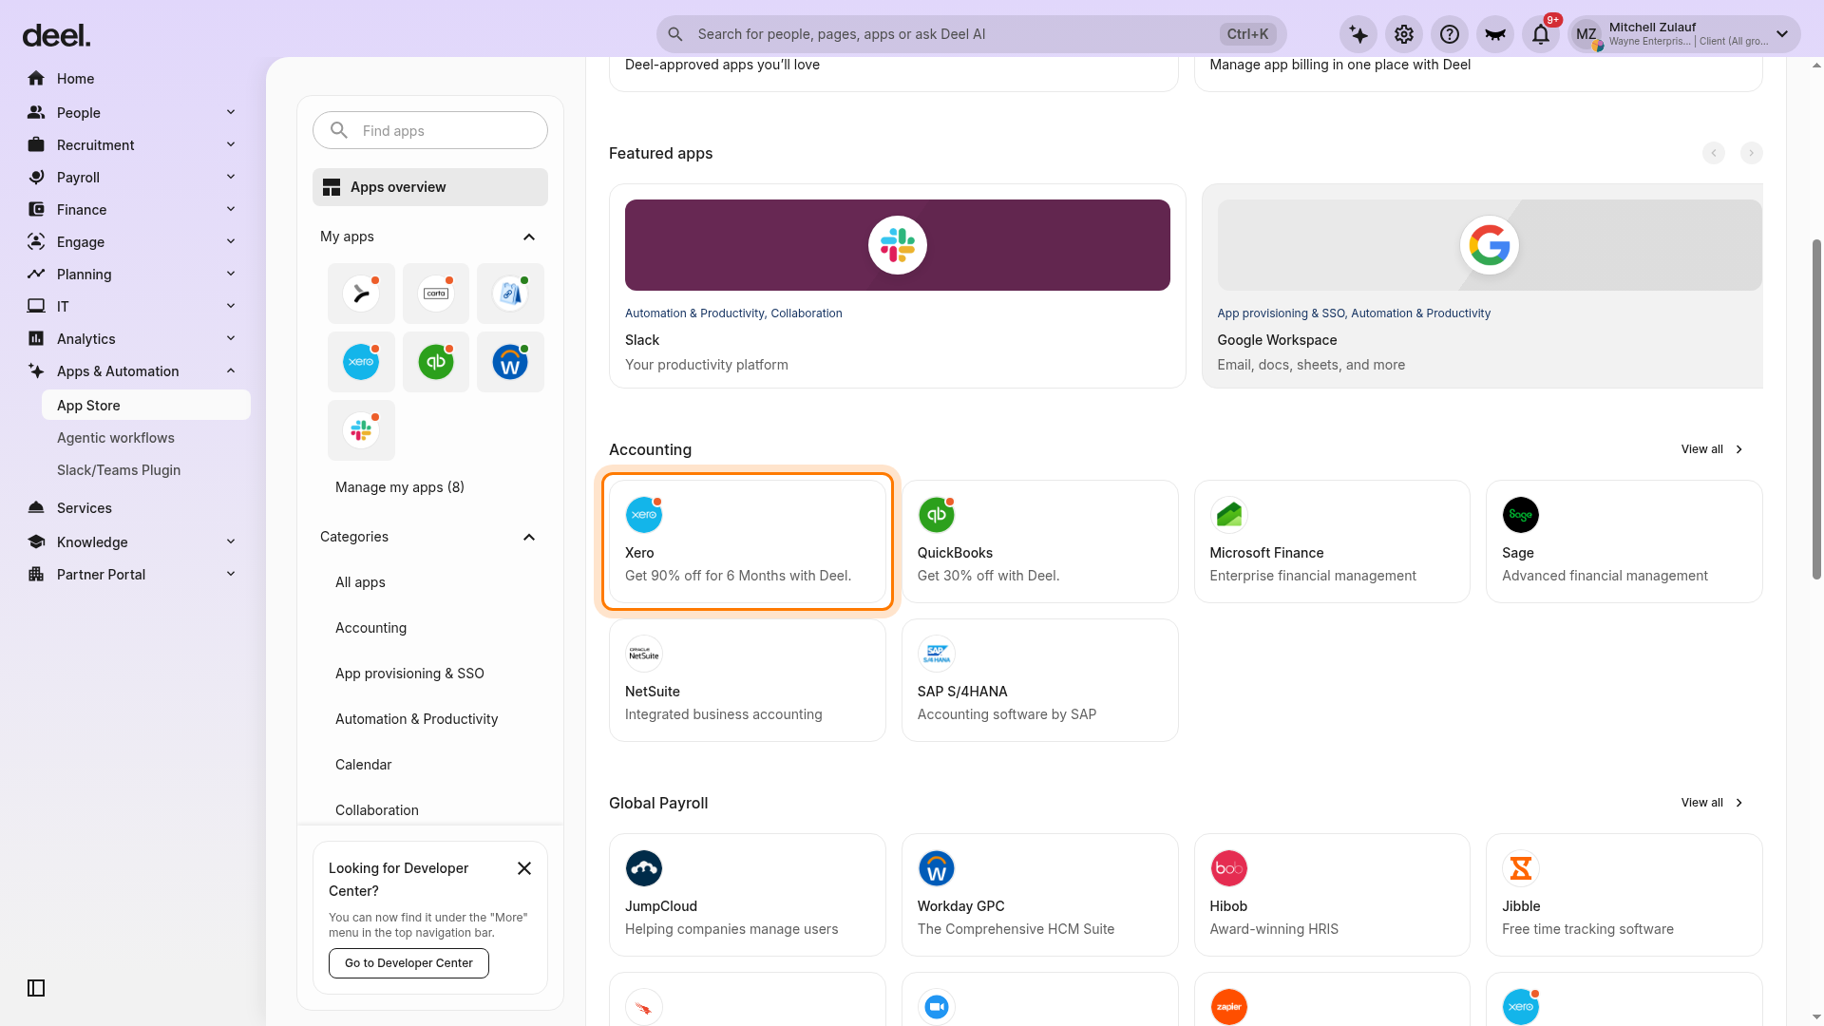Focus the global search bar
Viewport: 1824px width, 1026px height.
[971, 34]
